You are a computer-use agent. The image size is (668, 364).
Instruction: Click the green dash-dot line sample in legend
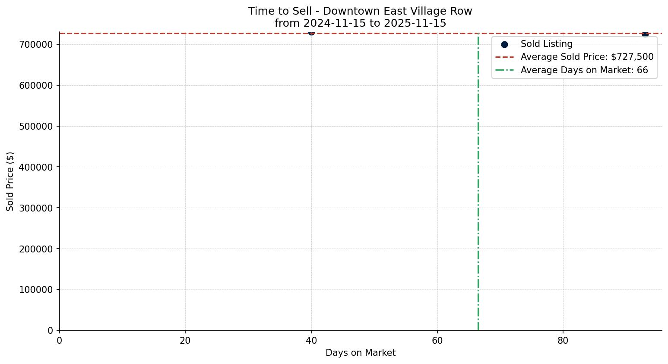point(504,70)
